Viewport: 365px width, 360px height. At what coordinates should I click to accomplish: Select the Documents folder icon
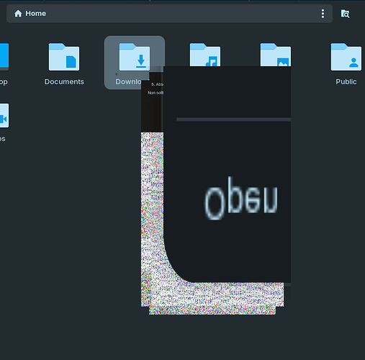pos(64,57)
